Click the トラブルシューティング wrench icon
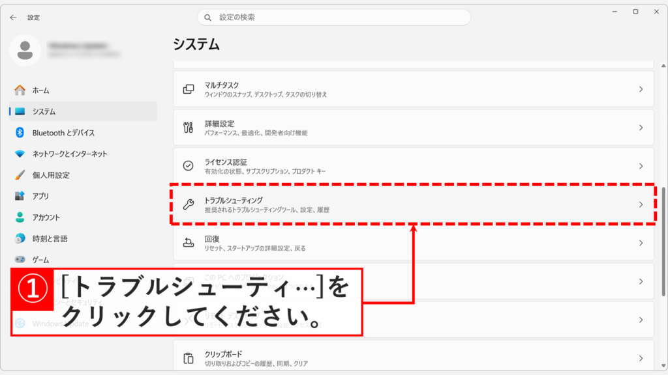This screenshot has width=668, height=375. 187,203
